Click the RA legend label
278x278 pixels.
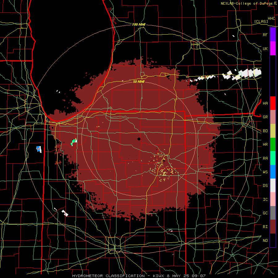coord(265,158)
